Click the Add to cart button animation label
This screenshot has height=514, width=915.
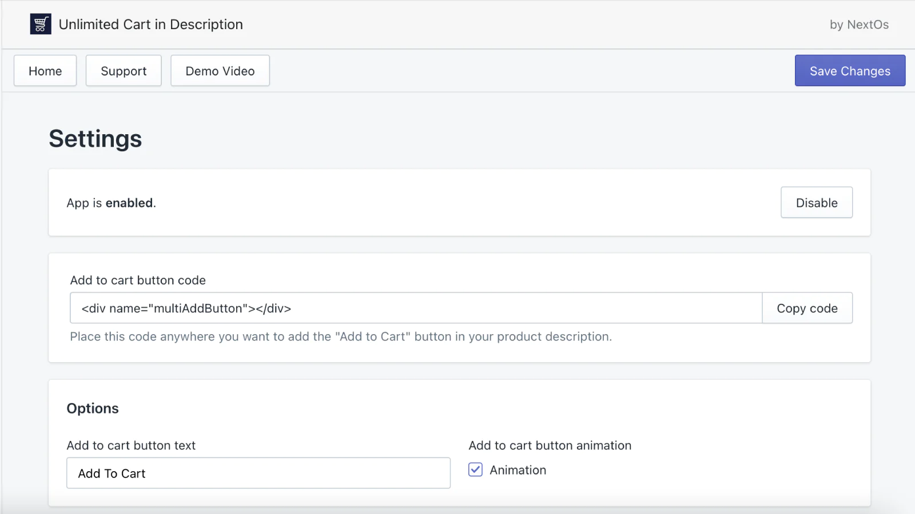pos(550,445)
